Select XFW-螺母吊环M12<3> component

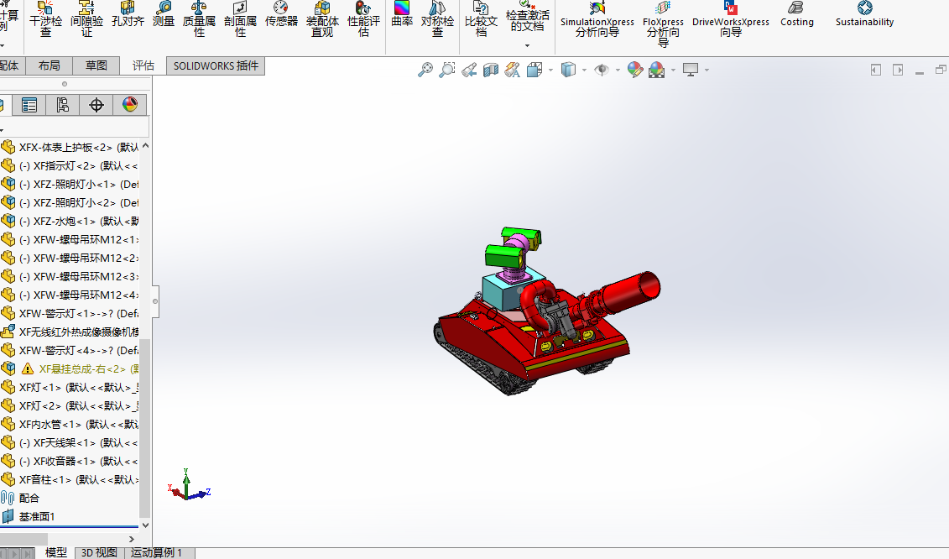pos(70,277)
